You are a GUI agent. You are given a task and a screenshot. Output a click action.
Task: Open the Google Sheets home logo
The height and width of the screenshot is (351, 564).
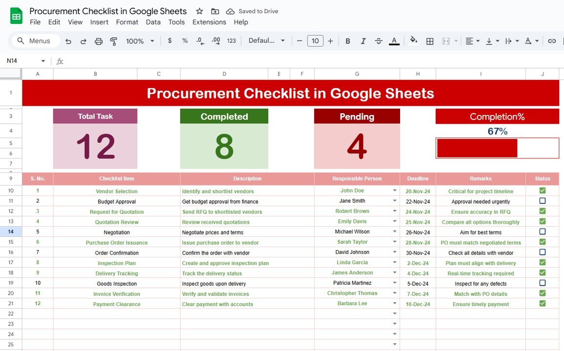(x=16, y=16)
